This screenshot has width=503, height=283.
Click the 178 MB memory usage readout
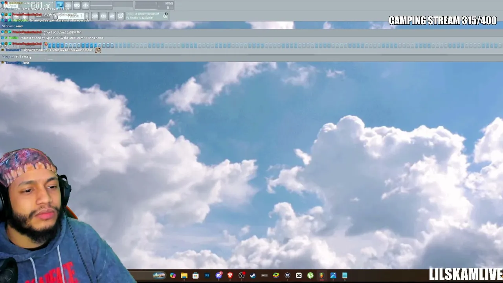click(169, 4)
